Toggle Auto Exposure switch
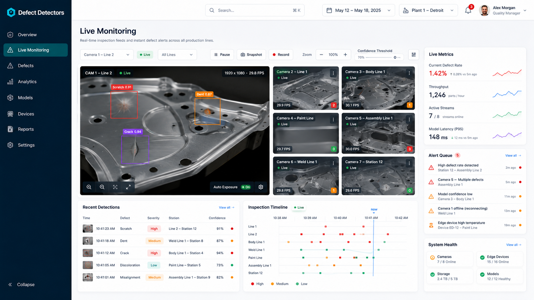This screenshot has width=534, height=300. (246, 187)
